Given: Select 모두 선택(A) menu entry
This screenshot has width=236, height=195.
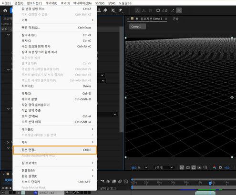Looking at the screenshot, I should coord(55,116).
